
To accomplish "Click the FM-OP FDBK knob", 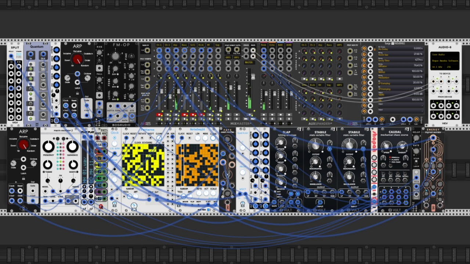I will click(115, 81).
